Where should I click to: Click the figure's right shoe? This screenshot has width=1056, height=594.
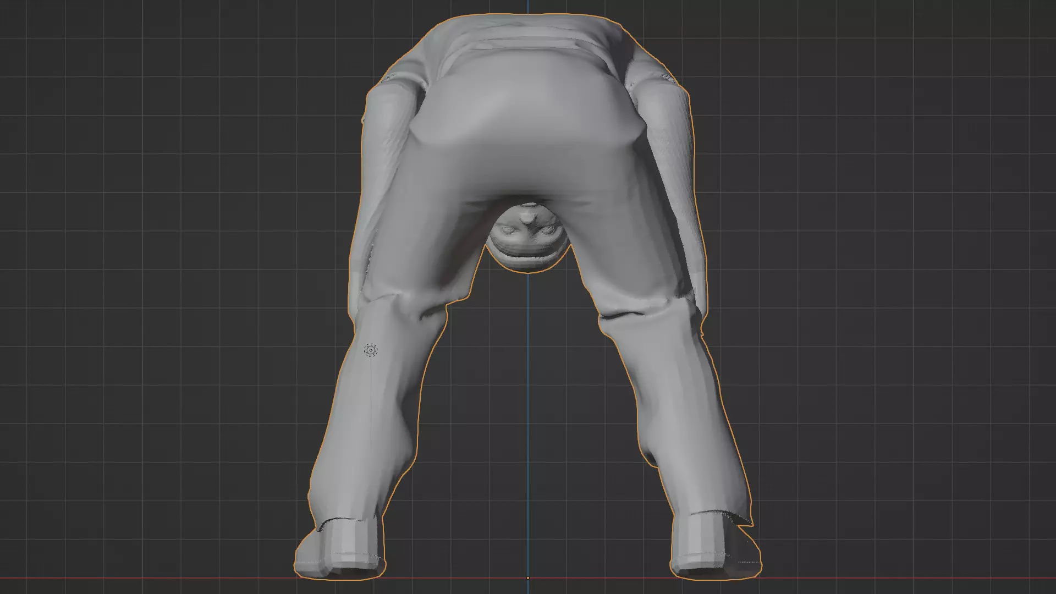point(715,547)
